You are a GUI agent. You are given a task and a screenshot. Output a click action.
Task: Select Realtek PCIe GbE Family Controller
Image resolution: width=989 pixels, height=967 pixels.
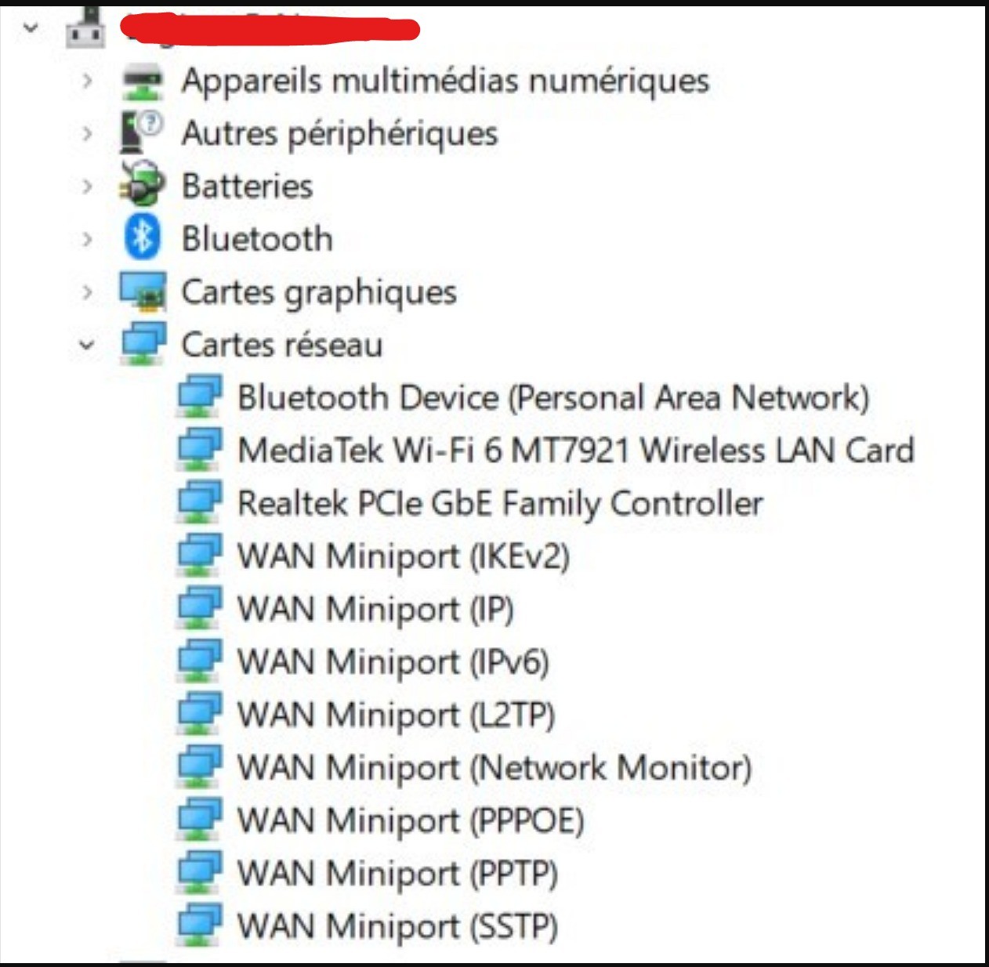click(500, 504)
